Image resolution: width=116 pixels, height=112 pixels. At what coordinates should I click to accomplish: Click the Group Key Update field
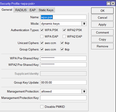pos(63,82)
